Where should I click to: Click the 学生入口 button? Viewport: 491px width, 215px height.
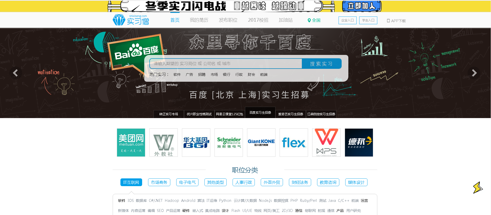tap(368, 20)
